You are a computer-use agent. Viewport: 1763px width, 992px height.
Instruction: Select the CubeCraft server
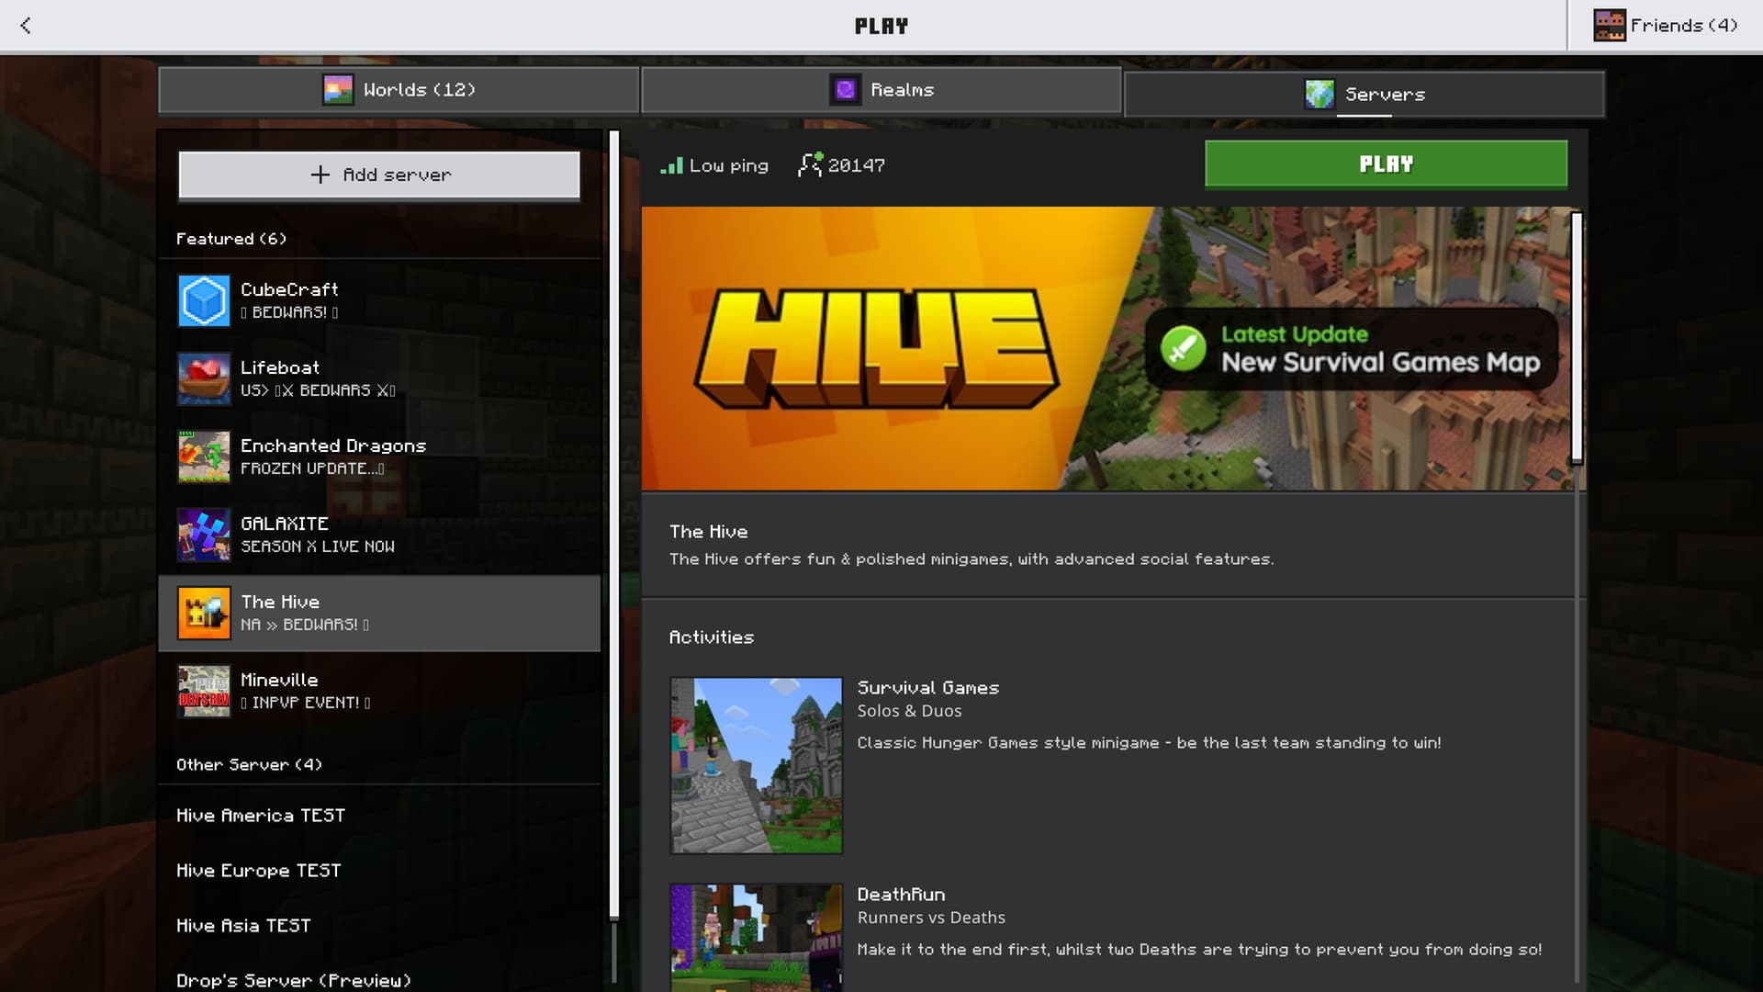(379, 300)
